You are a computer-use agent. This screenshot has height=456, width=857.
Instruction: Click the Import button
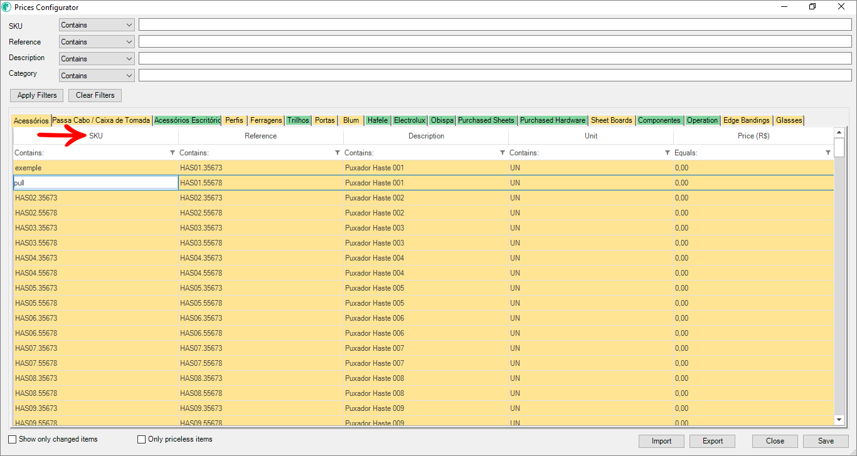pos(661,441)
